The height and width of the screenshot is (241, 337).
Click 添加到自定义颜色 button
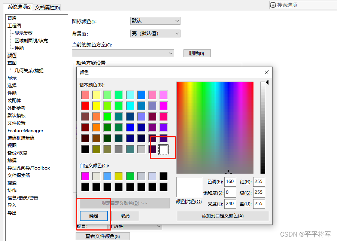(223, 216)
